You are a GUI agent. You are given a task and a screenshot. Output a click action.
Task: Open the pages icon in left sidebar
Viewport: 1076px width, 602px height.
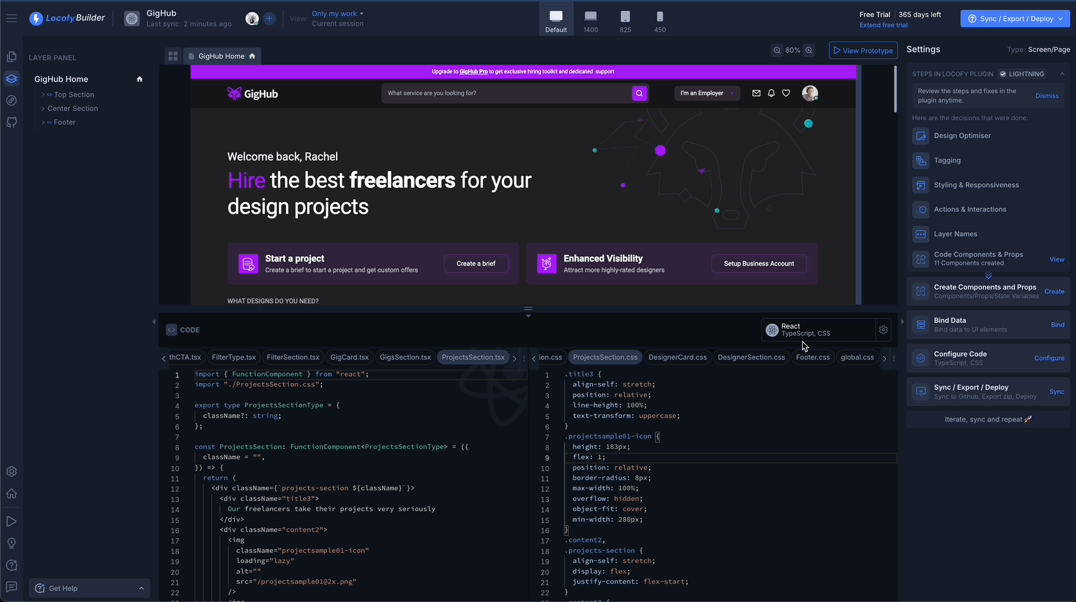tap(12, 56)
